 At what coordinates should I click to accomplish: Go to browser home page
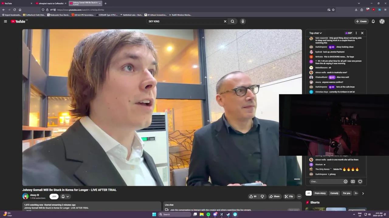20,10
